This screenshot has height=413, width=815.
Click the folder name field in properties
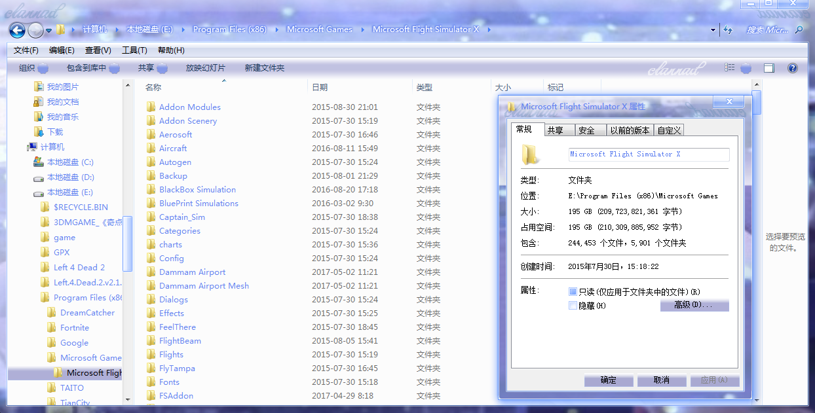(649, 154)
